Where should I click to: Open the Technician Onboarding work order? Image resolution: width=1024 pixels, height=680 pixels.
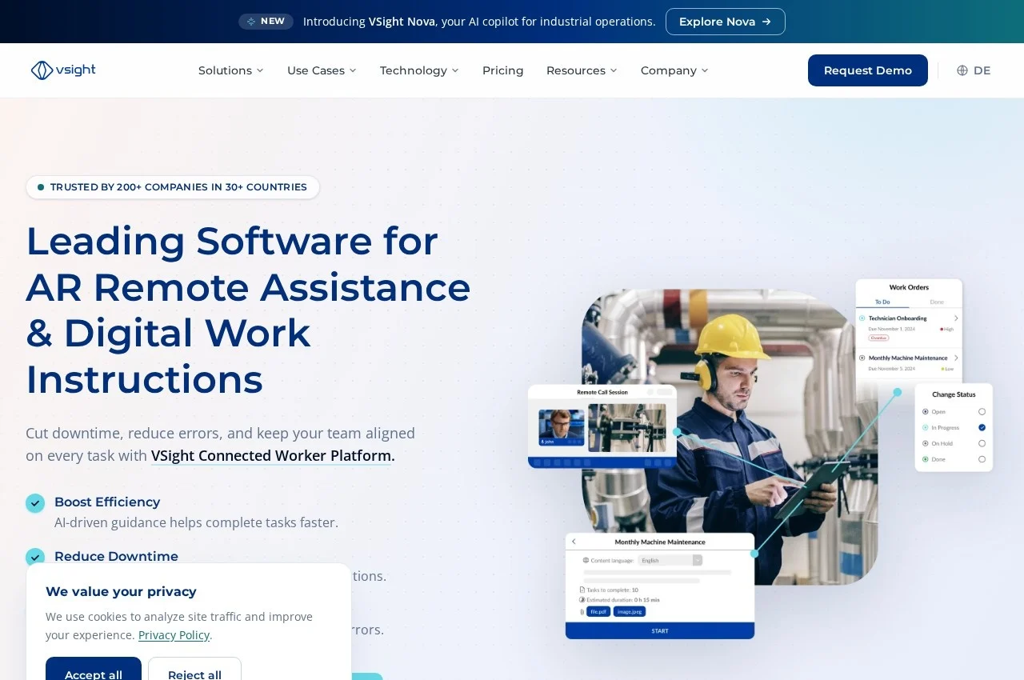[909, 326]
